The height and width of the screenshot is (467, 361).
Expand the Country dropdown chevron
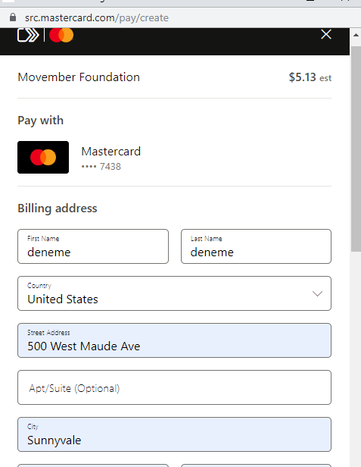click(318, 293)
